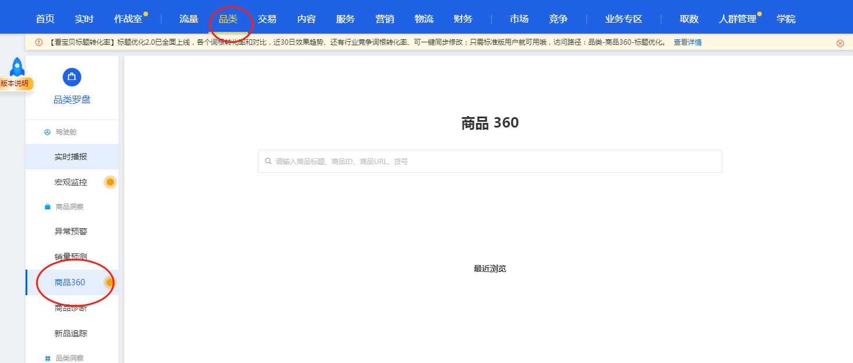
Task: Open 新品追踪 in the sidebar
Action: click(71, 333)
